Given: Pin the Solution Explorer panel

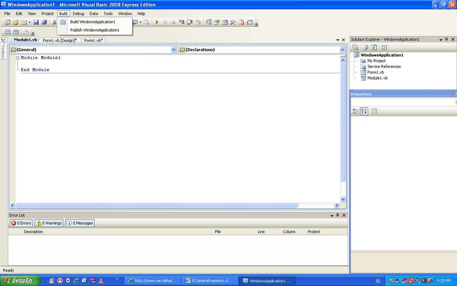Looking at the screenshot, I should pyautogui.click(x=446, y=39).
